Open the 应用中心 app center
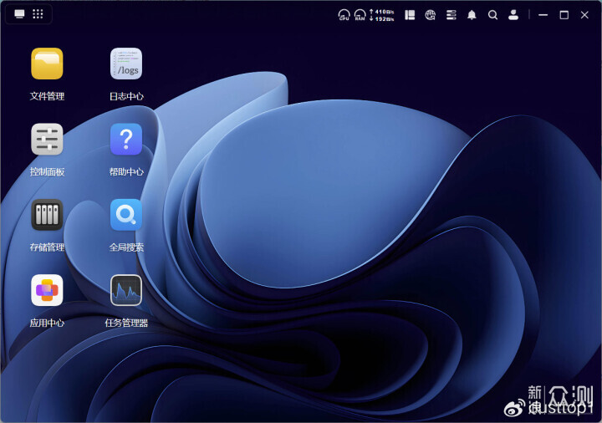Screen dimensions: 602x423 (47, 290)
